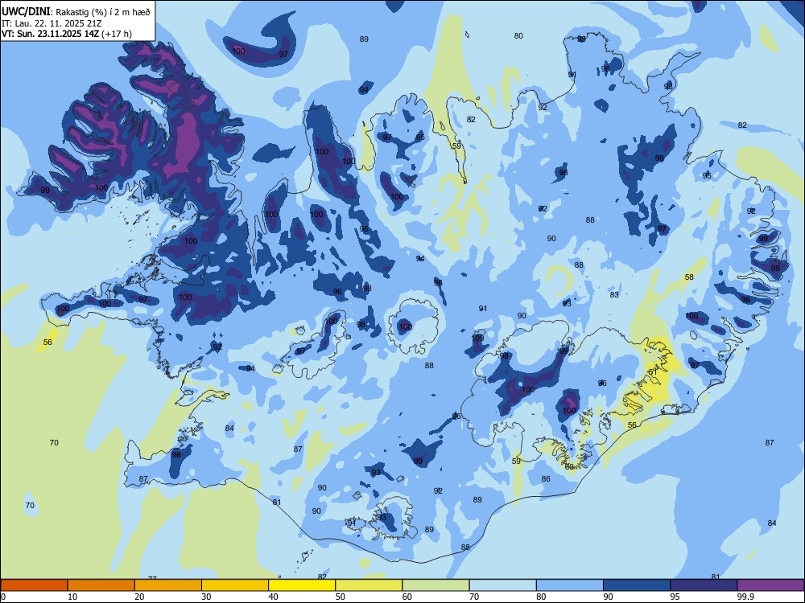Select the 90–95 dark blue legend swatch
This screenshot has height=603, width=805.
pos(637,585)
